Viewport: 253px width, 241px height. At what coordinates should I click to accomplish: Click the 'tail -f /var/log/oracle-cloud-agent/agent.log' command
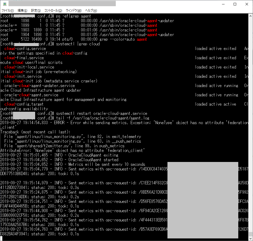pos(103,118)
